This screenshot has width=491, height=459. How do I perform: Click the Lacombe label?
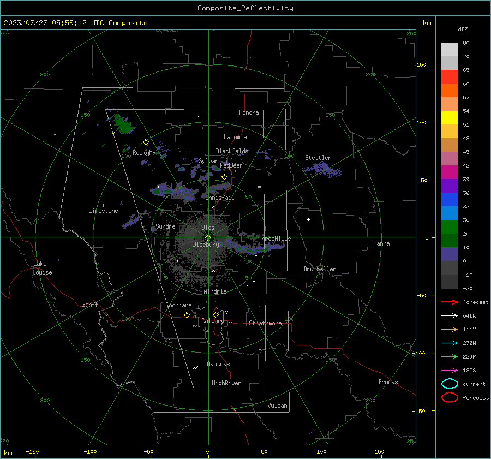235,137
